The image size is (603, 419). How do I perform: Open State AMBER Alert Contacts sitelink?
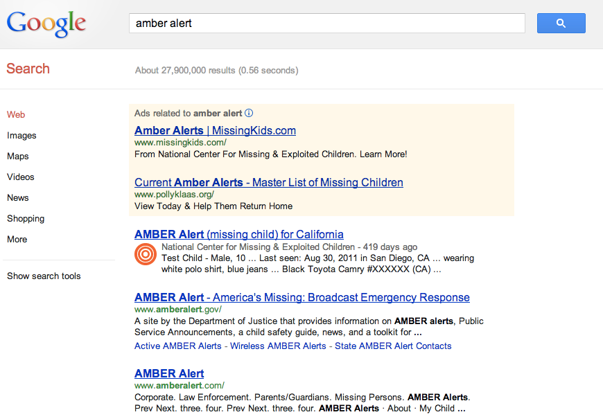tap(393, 346)
